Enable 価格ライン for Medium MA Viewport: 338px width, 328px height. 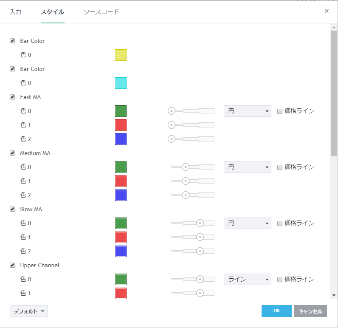click(x=280, y=167)
